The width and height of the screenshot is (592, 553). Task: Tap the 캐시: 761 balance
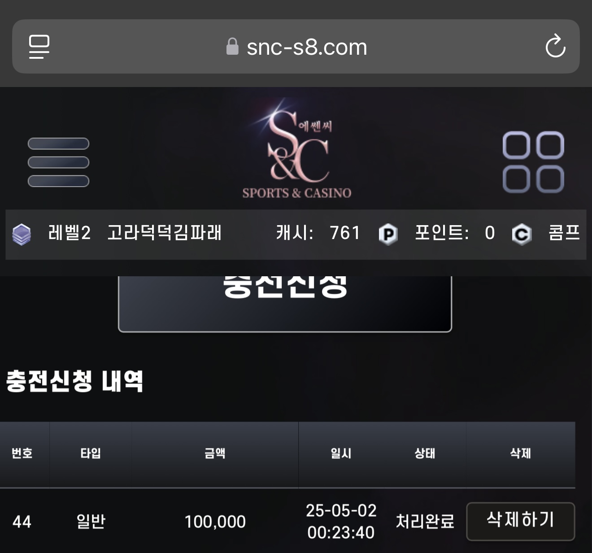(318, 233)
